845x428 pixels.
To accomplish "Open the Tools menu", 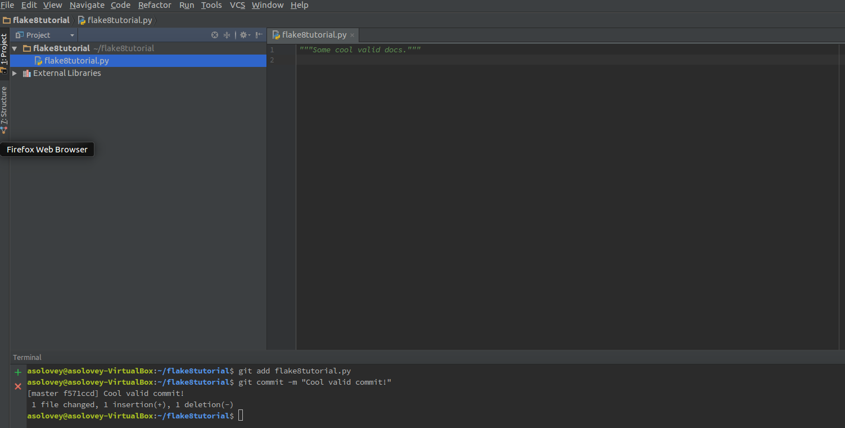I will (211, 5).
